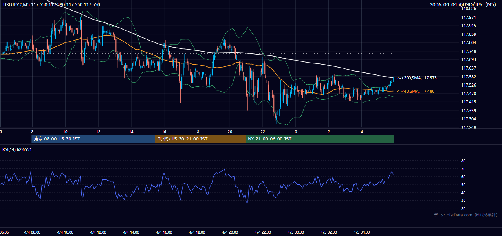Viewport: 502px width, 236px height.
Task: Select the 東京 08:00-15:30 JST session bar
Action: point(93,139)
